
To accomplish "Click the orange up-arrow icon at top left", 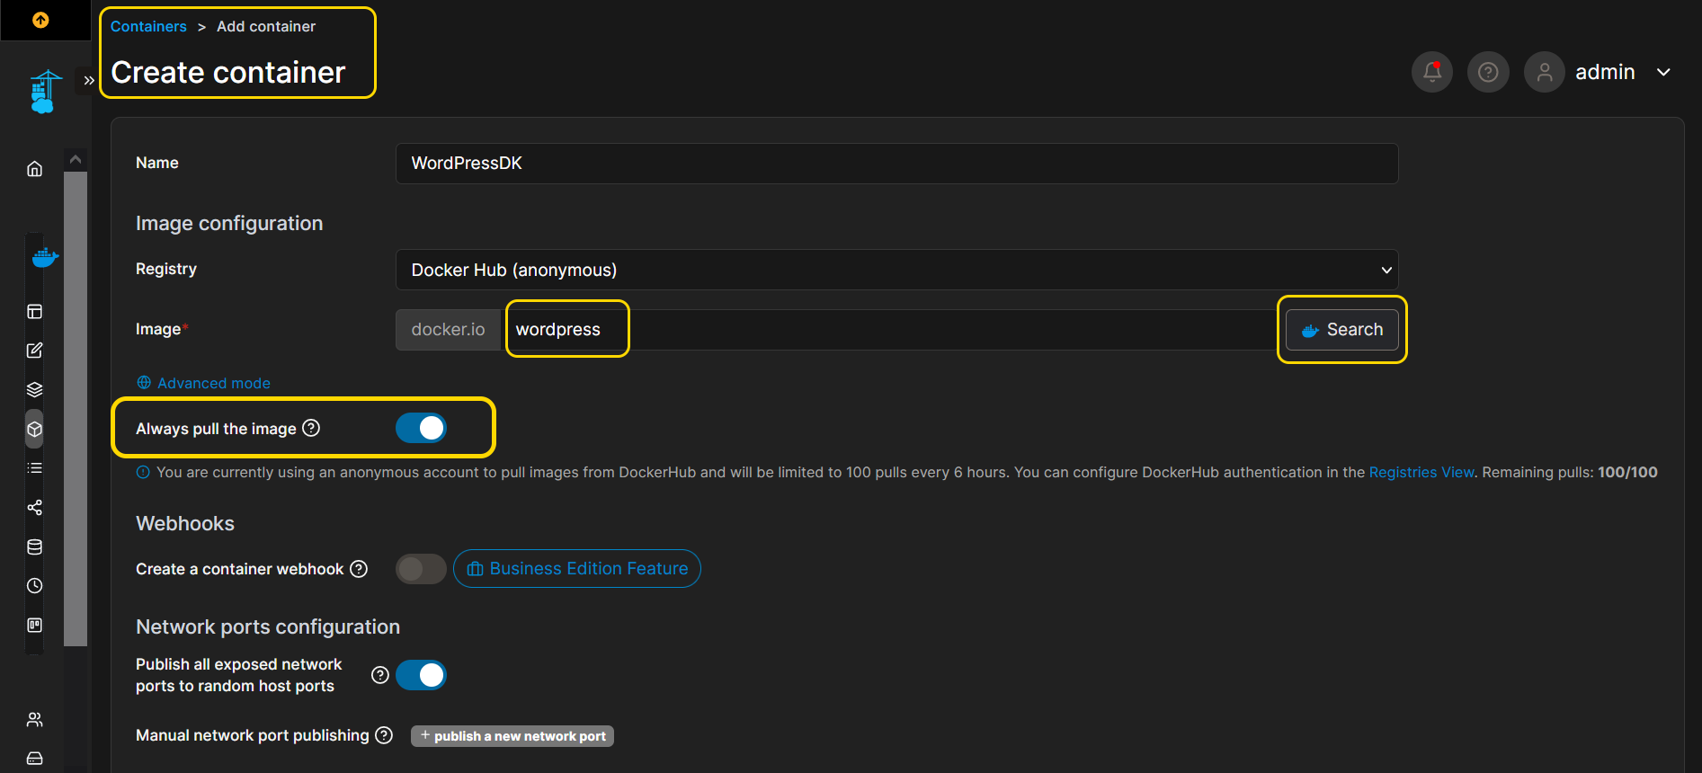I will pos(40,20).
